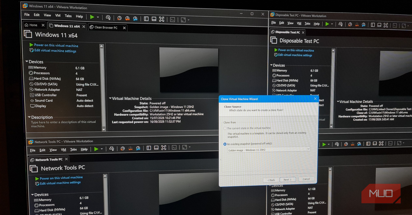Collapse Devices section in Windows 11 x64 window
The width and height of the screenshot is (412, 215).
pos(27,62)
